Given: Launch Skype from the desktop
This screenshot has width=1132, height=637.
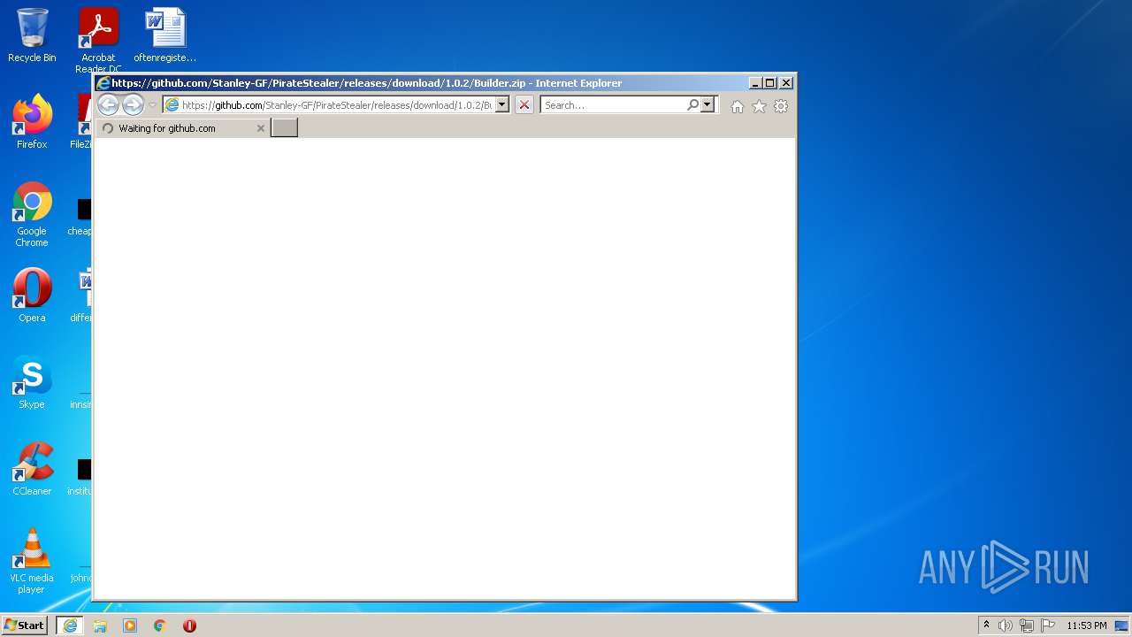Looking at the screenshot, I should pos(32,382).
